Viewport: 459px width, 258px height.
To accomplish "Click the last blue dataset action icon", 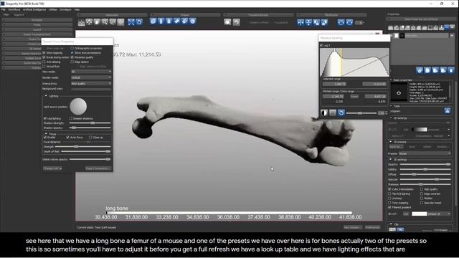I will pyautogui.click(x=451, y=70).
